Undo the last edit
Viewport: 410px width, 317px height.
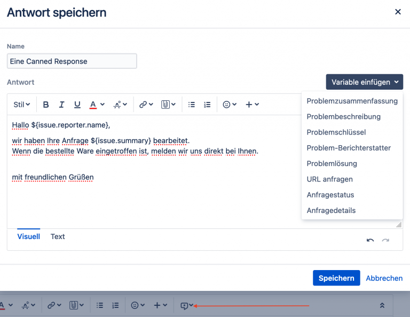click(x=370, y=241)
